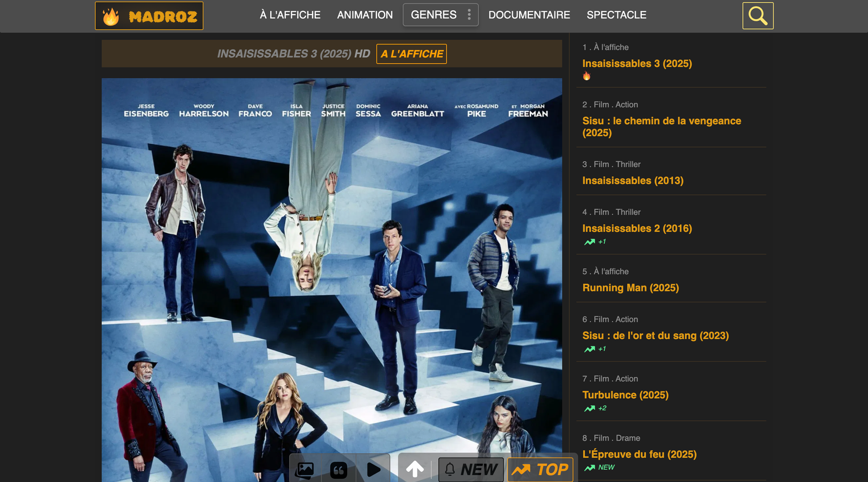Click the A L'AFFICHE badge button
Viewport: 868px width, 482px height.
click(x=411, y=54)
